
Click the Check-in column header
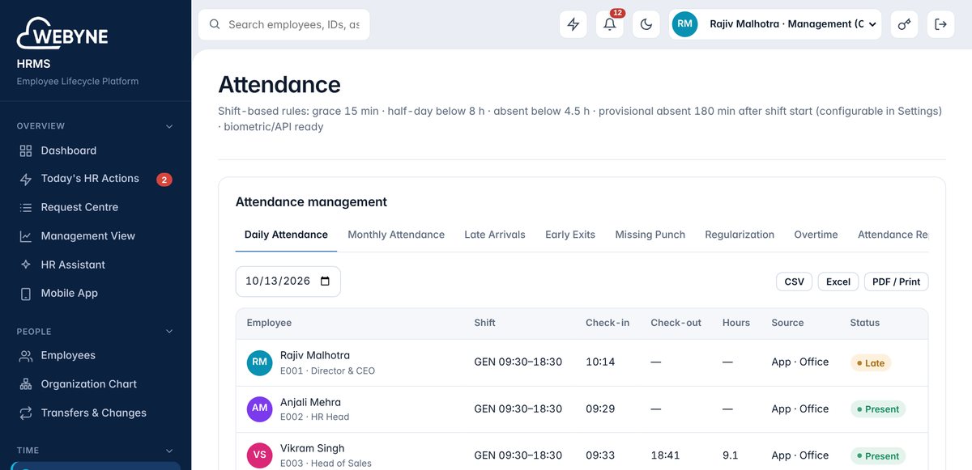tap(607, 323)
